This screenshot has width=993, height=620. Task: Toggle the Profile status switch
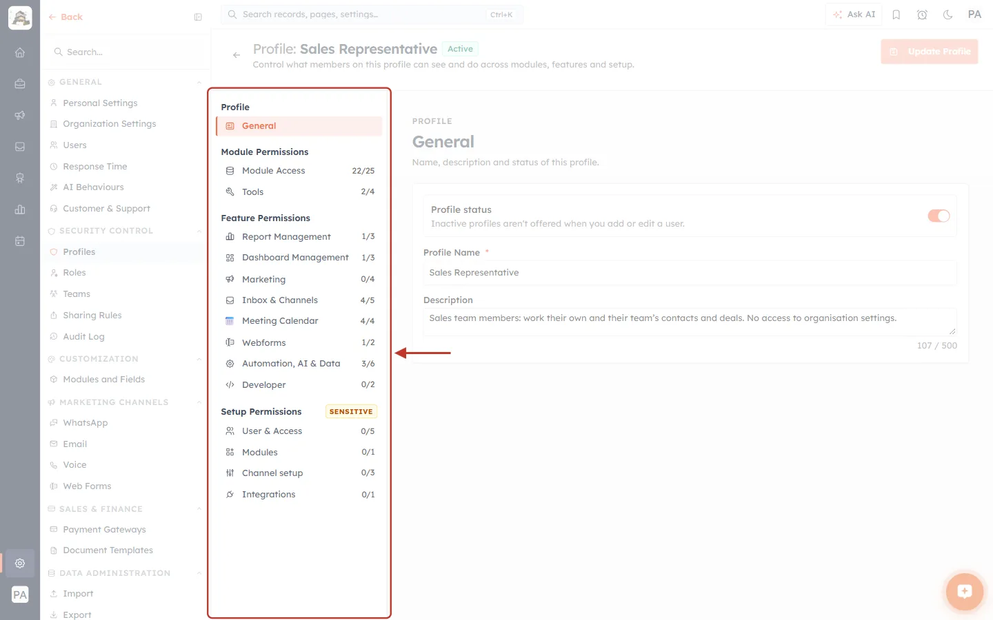tap(939, 216)
